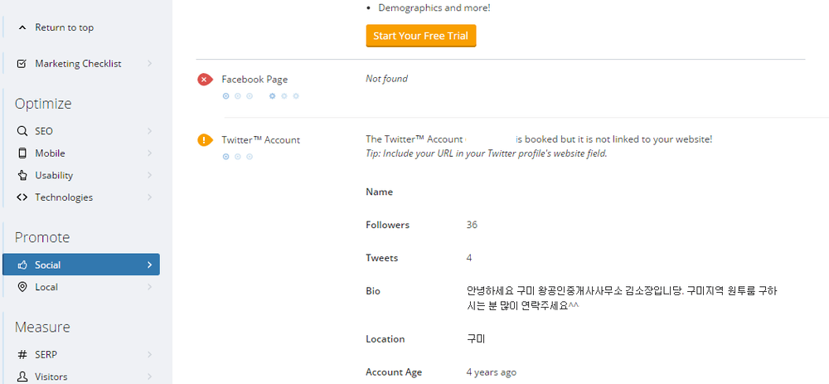This screenshot has height=384, width=829.
Task: Expand the Usability section chevron
Action: pos(149,175)
